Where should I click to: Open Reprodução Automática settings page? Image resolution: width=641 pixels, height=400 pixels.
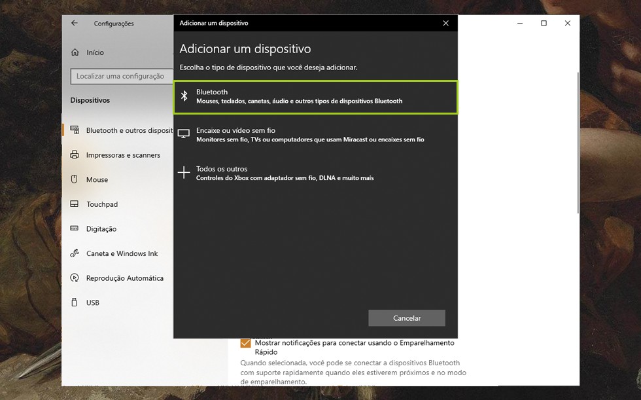click(x=124, y=278)
